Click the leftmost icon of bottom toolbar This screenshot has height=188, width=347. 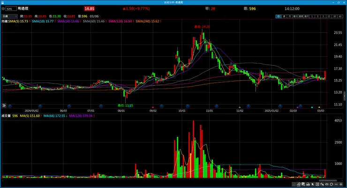(294, 184)
